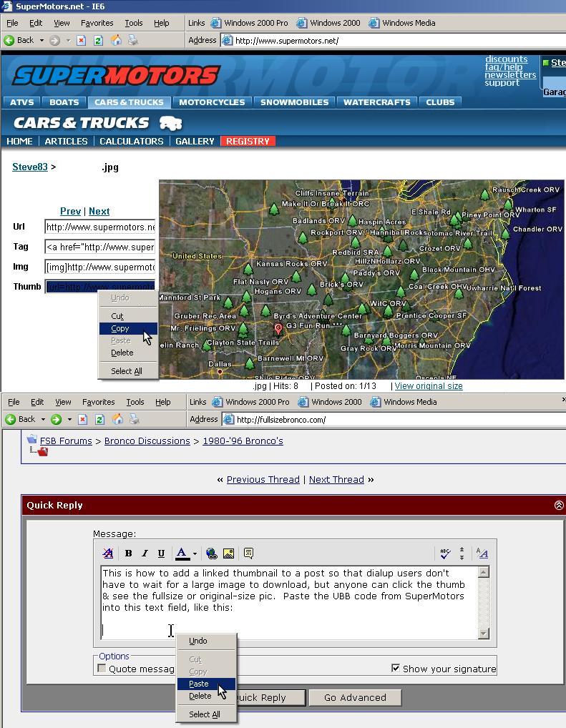Click Next image link

tap(99, 211)
